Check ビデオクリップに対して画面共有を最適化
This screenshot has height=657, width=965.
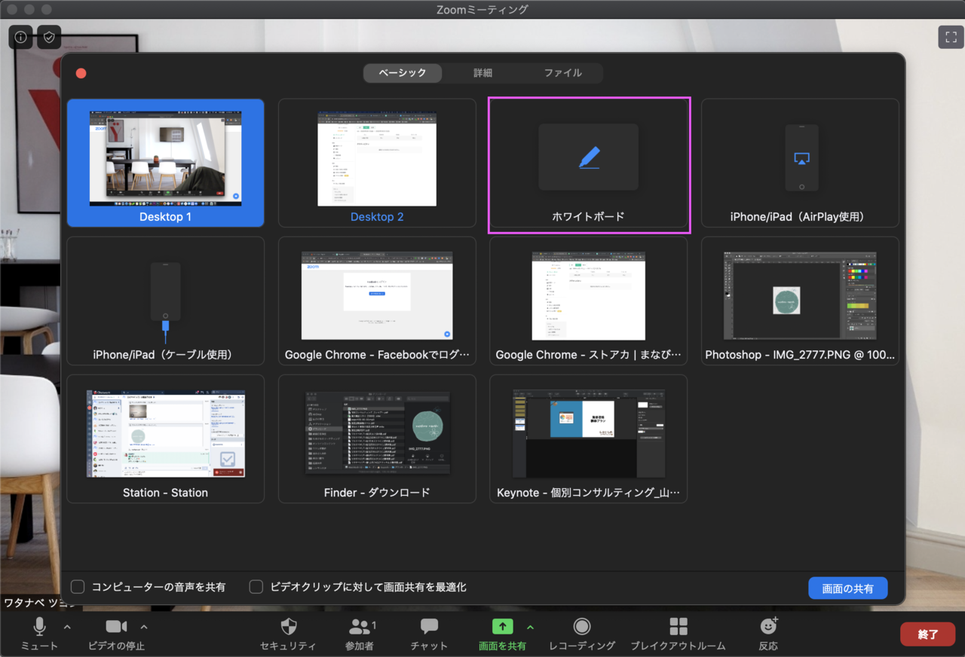256,587
